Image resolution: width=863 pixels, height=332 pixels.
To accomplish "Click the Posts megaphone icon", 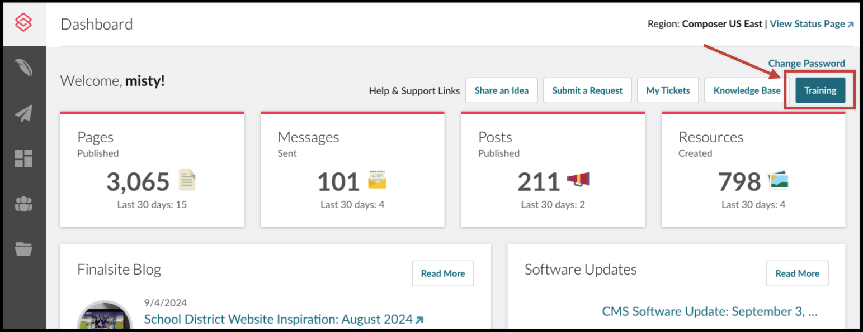I will [x=578, y=180].
